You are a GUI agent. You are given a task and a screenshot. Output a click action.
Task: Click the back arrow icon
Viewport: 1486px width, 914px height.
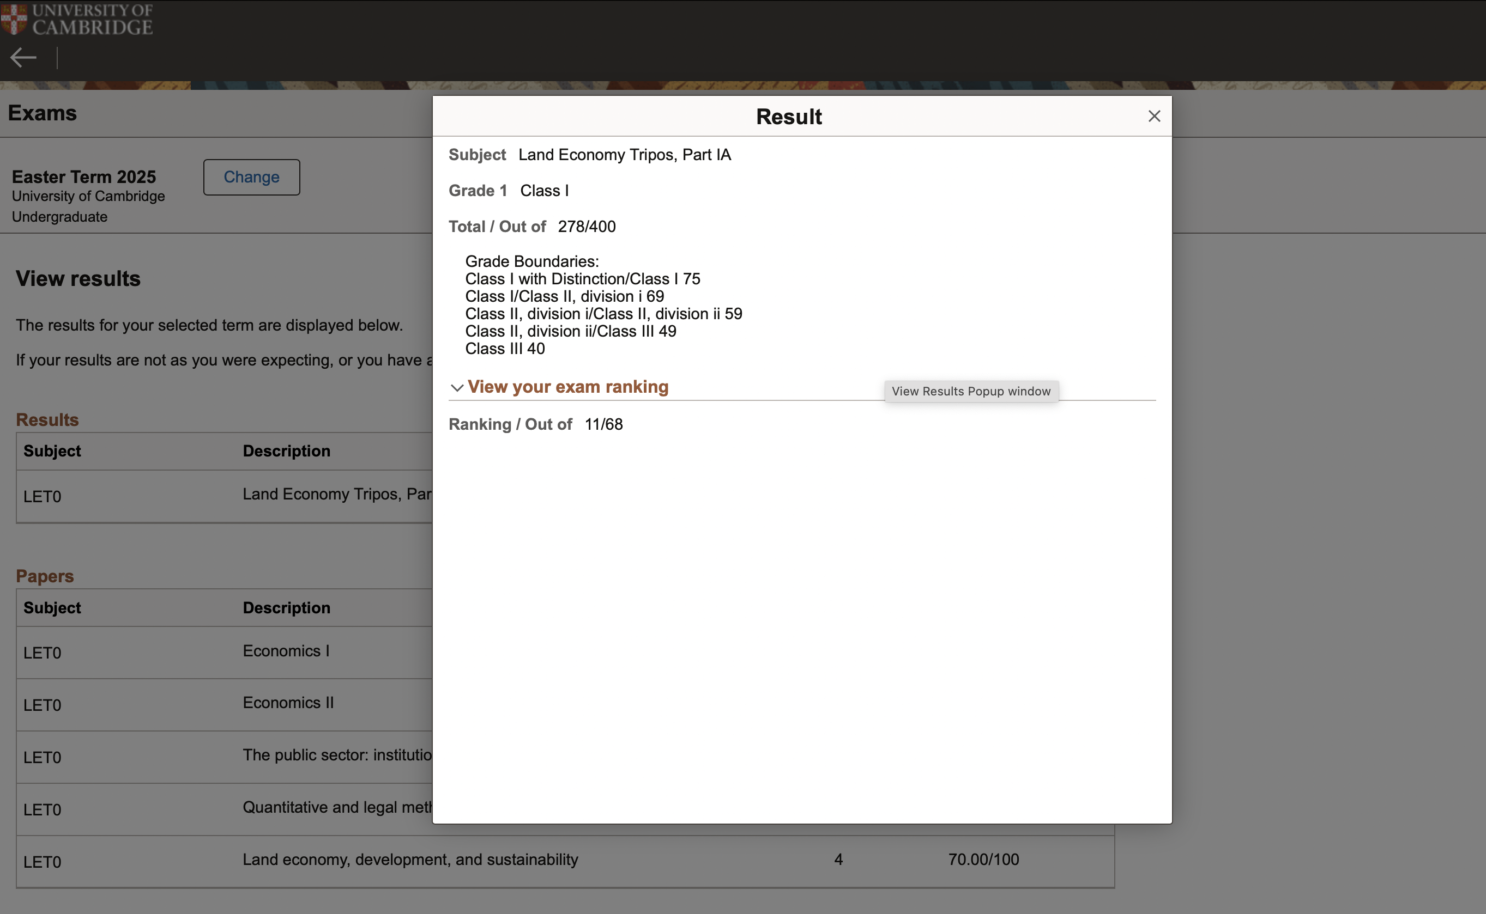pyautogui.click(x=23, y=58)
